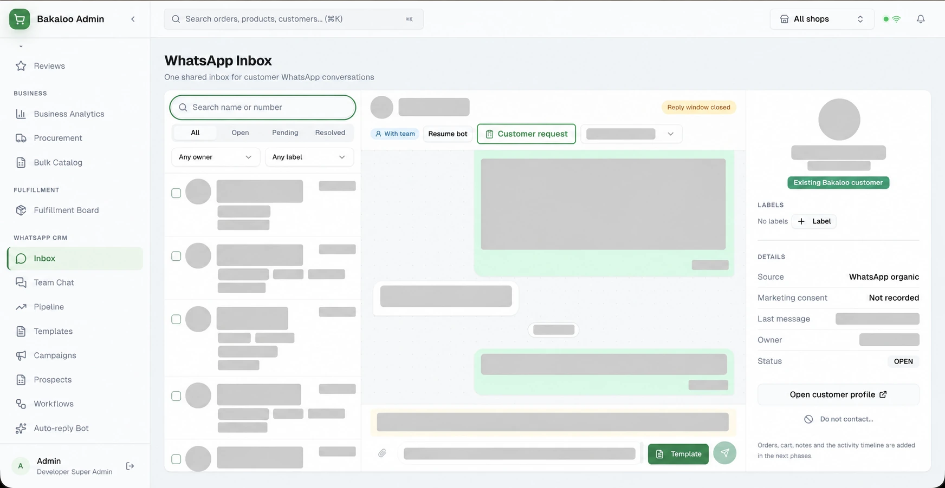Open Reviews from the sidebar

click(x=75, y=66)
